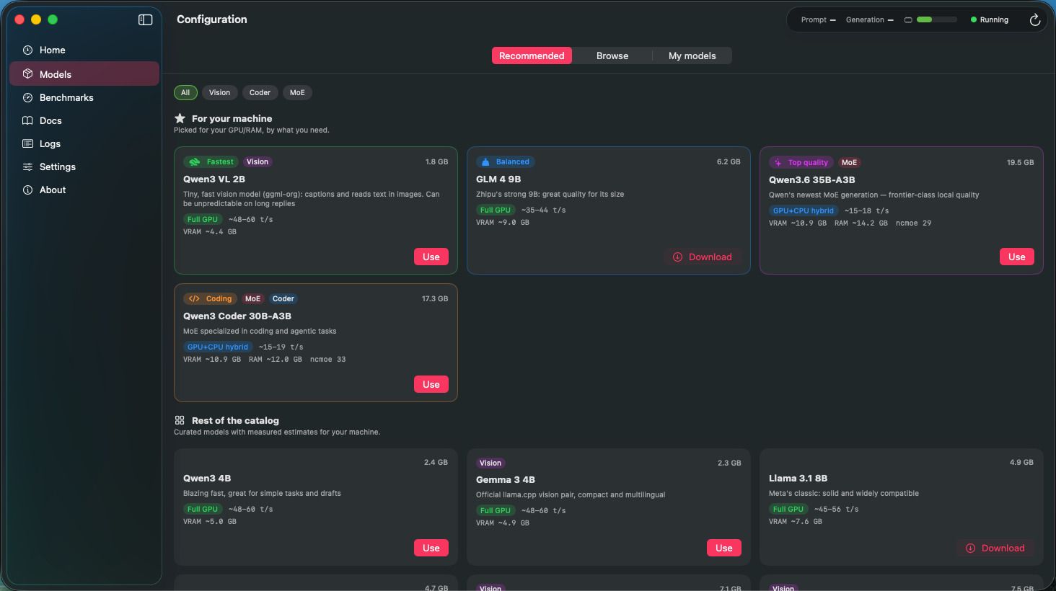1056x591 pixels.
Task: Switch to the Browse tab
Action: pyautogui.click(x=612, y=56)
